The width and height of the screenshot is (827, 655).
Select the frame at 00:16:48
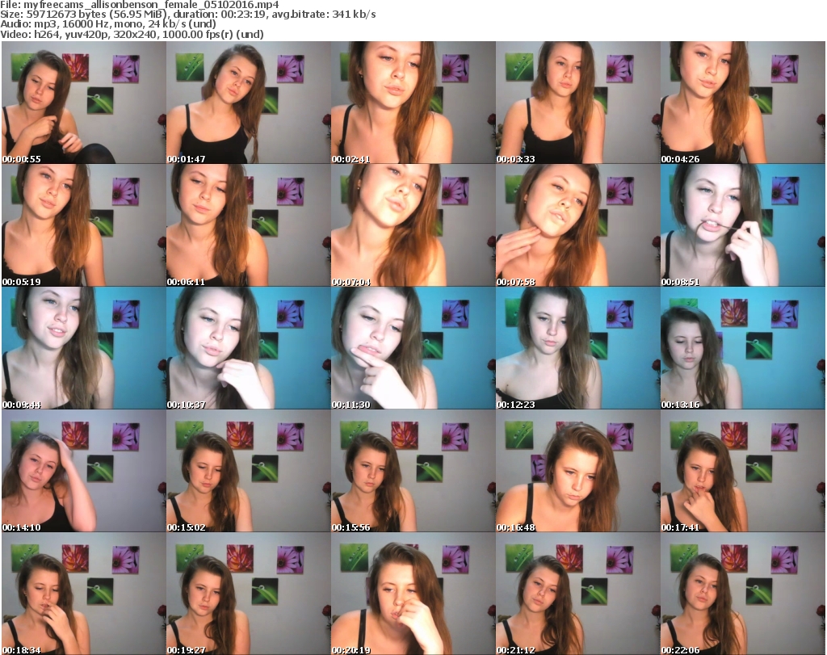pyautogui.click(x=577, y=471)
